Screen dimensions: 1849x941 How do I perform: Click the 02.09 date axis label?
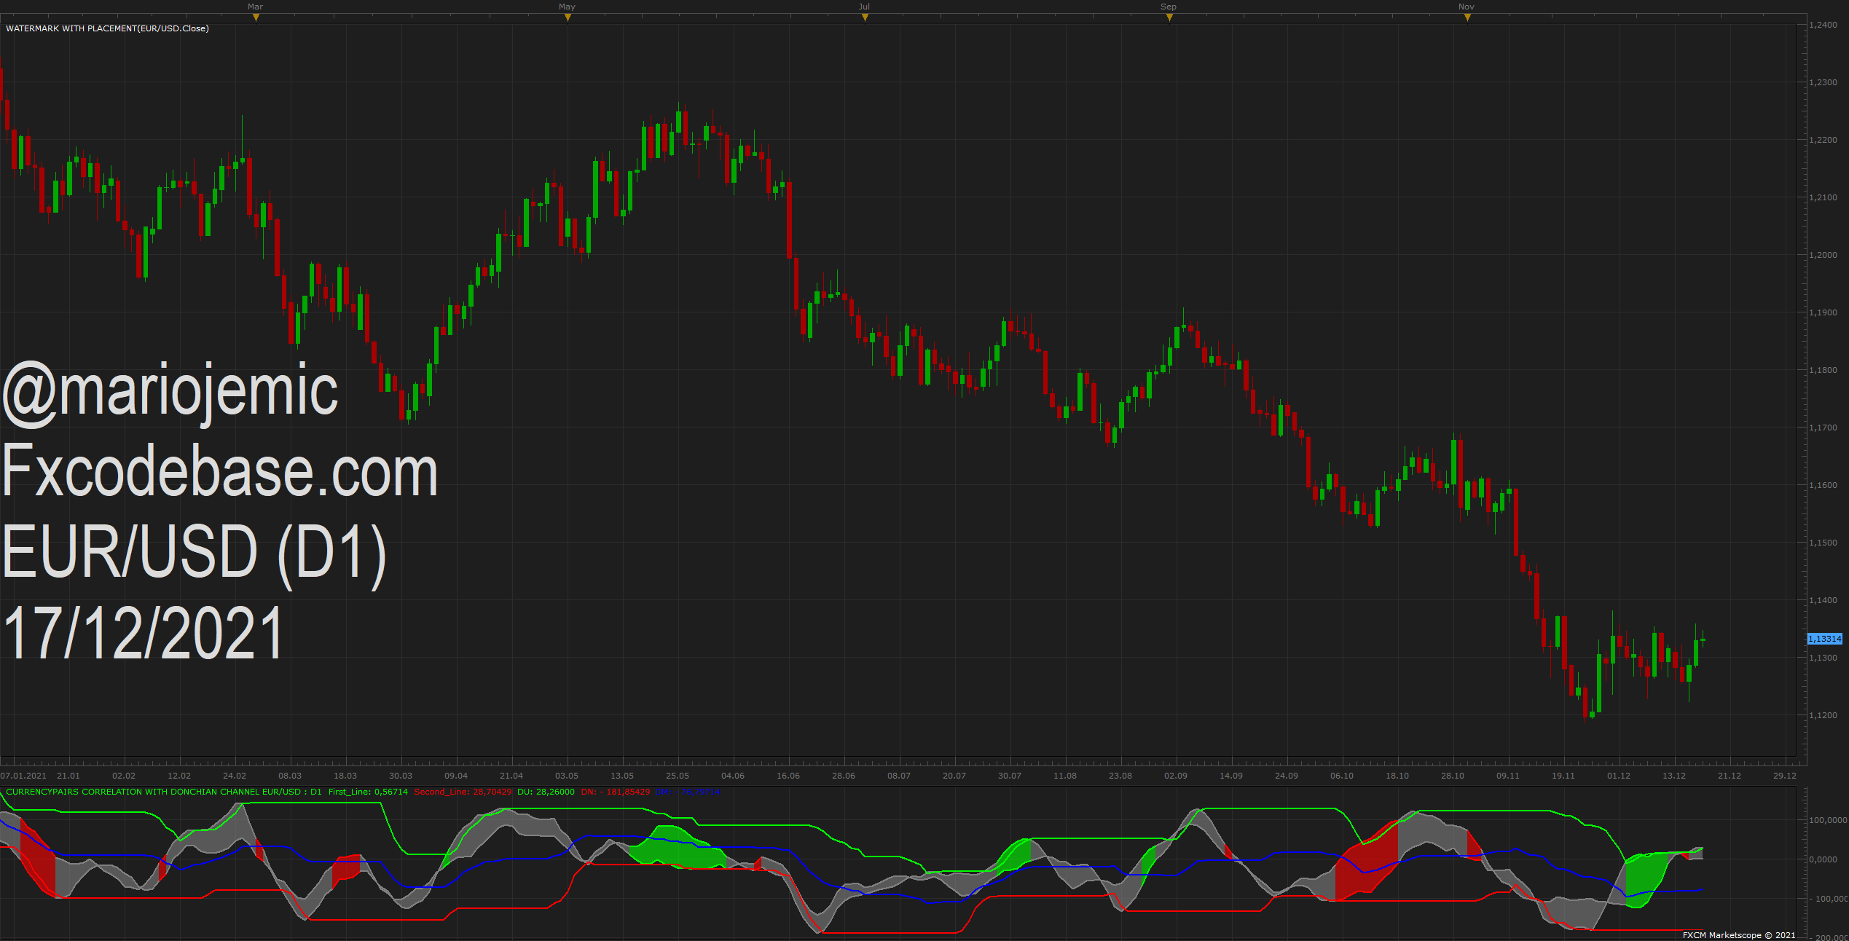click(1176, 776)
